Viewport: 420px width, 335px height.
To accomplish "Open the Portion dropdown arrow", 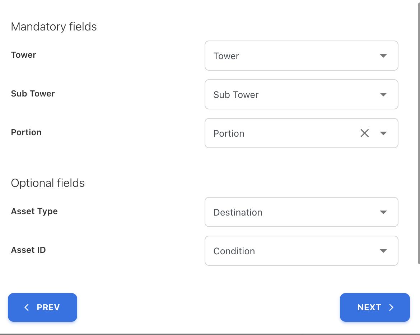I will (383, 133).
